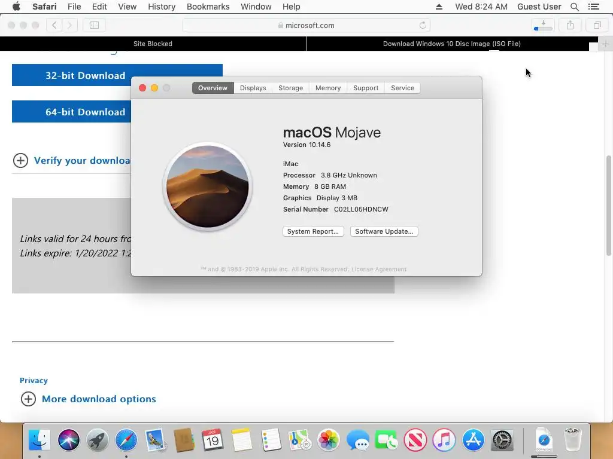
Task: Open News app icon in dock
Action: (415, 440)
